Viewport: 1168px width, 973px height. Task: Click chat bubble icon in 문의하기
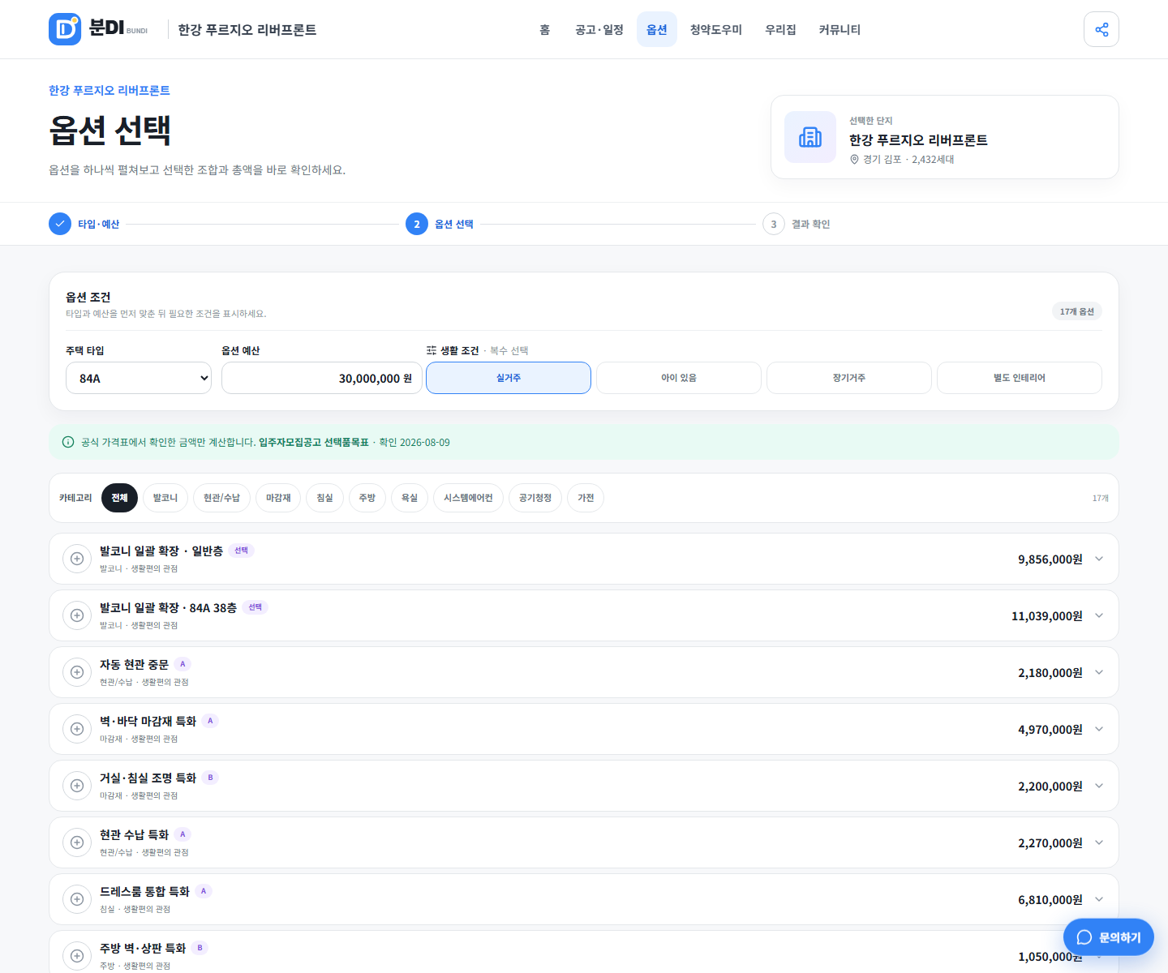coord(1084,937)
